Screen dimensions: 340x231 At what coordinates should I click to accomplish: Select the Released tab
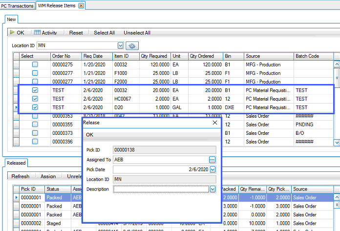(16, 163)
